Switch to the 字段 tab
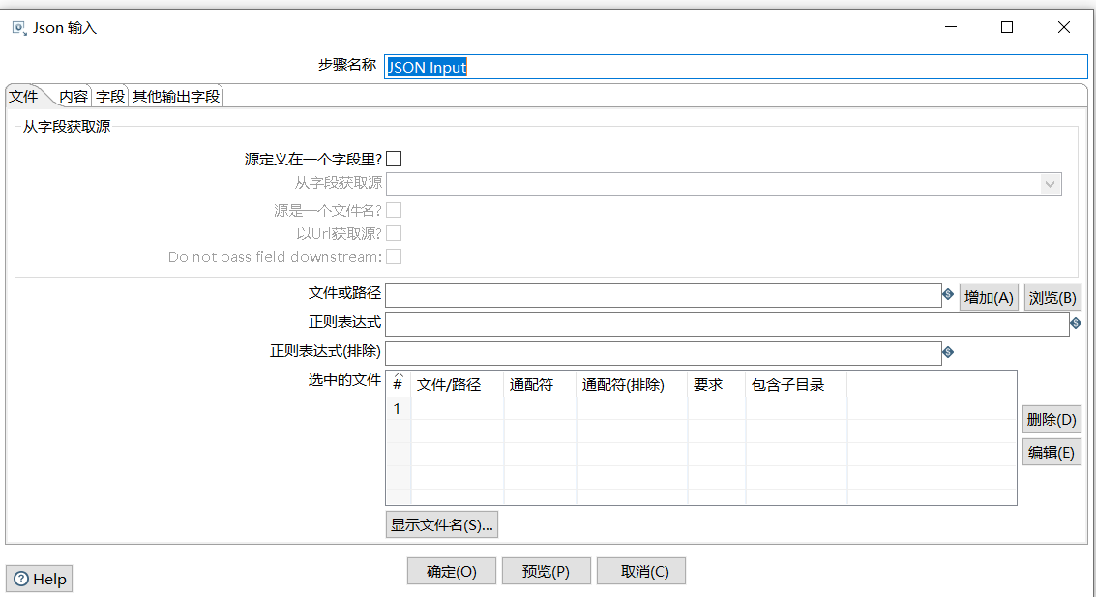Image resolution: width=1096 pixels, height=597 pixels. click(110, 96)
